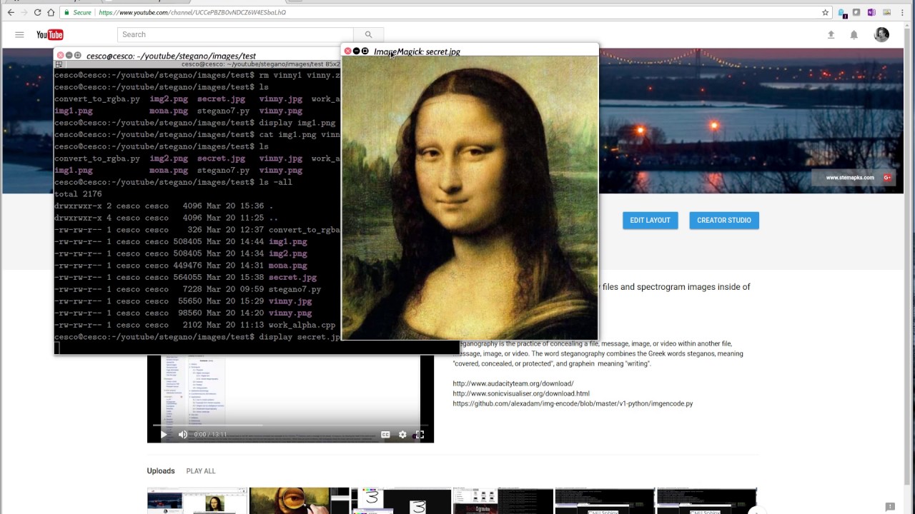Click the CREATOR STUDIO button

[724, 220]
